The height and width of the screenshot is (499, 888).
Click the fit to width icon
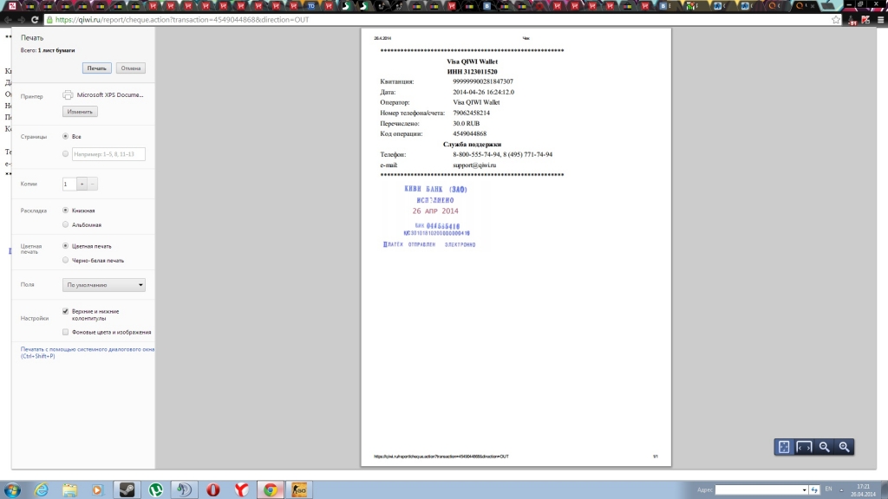point(804,446)
